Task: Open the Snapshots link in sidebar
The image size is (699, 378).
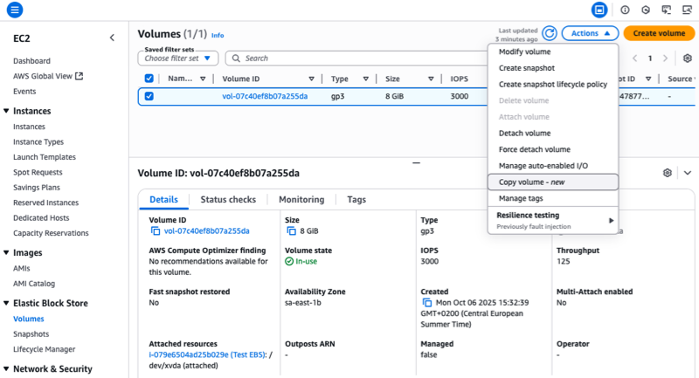Action: pyautogui.click(x=31, y=333)
